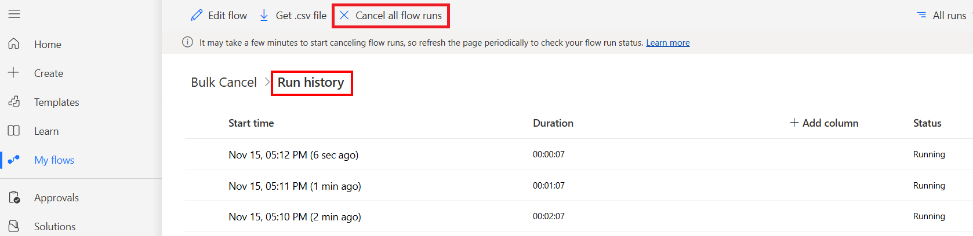Viewport: 973px width, 236px height.
Task: Click the Solutions icon in sidebar
Action: click(14, 226)
